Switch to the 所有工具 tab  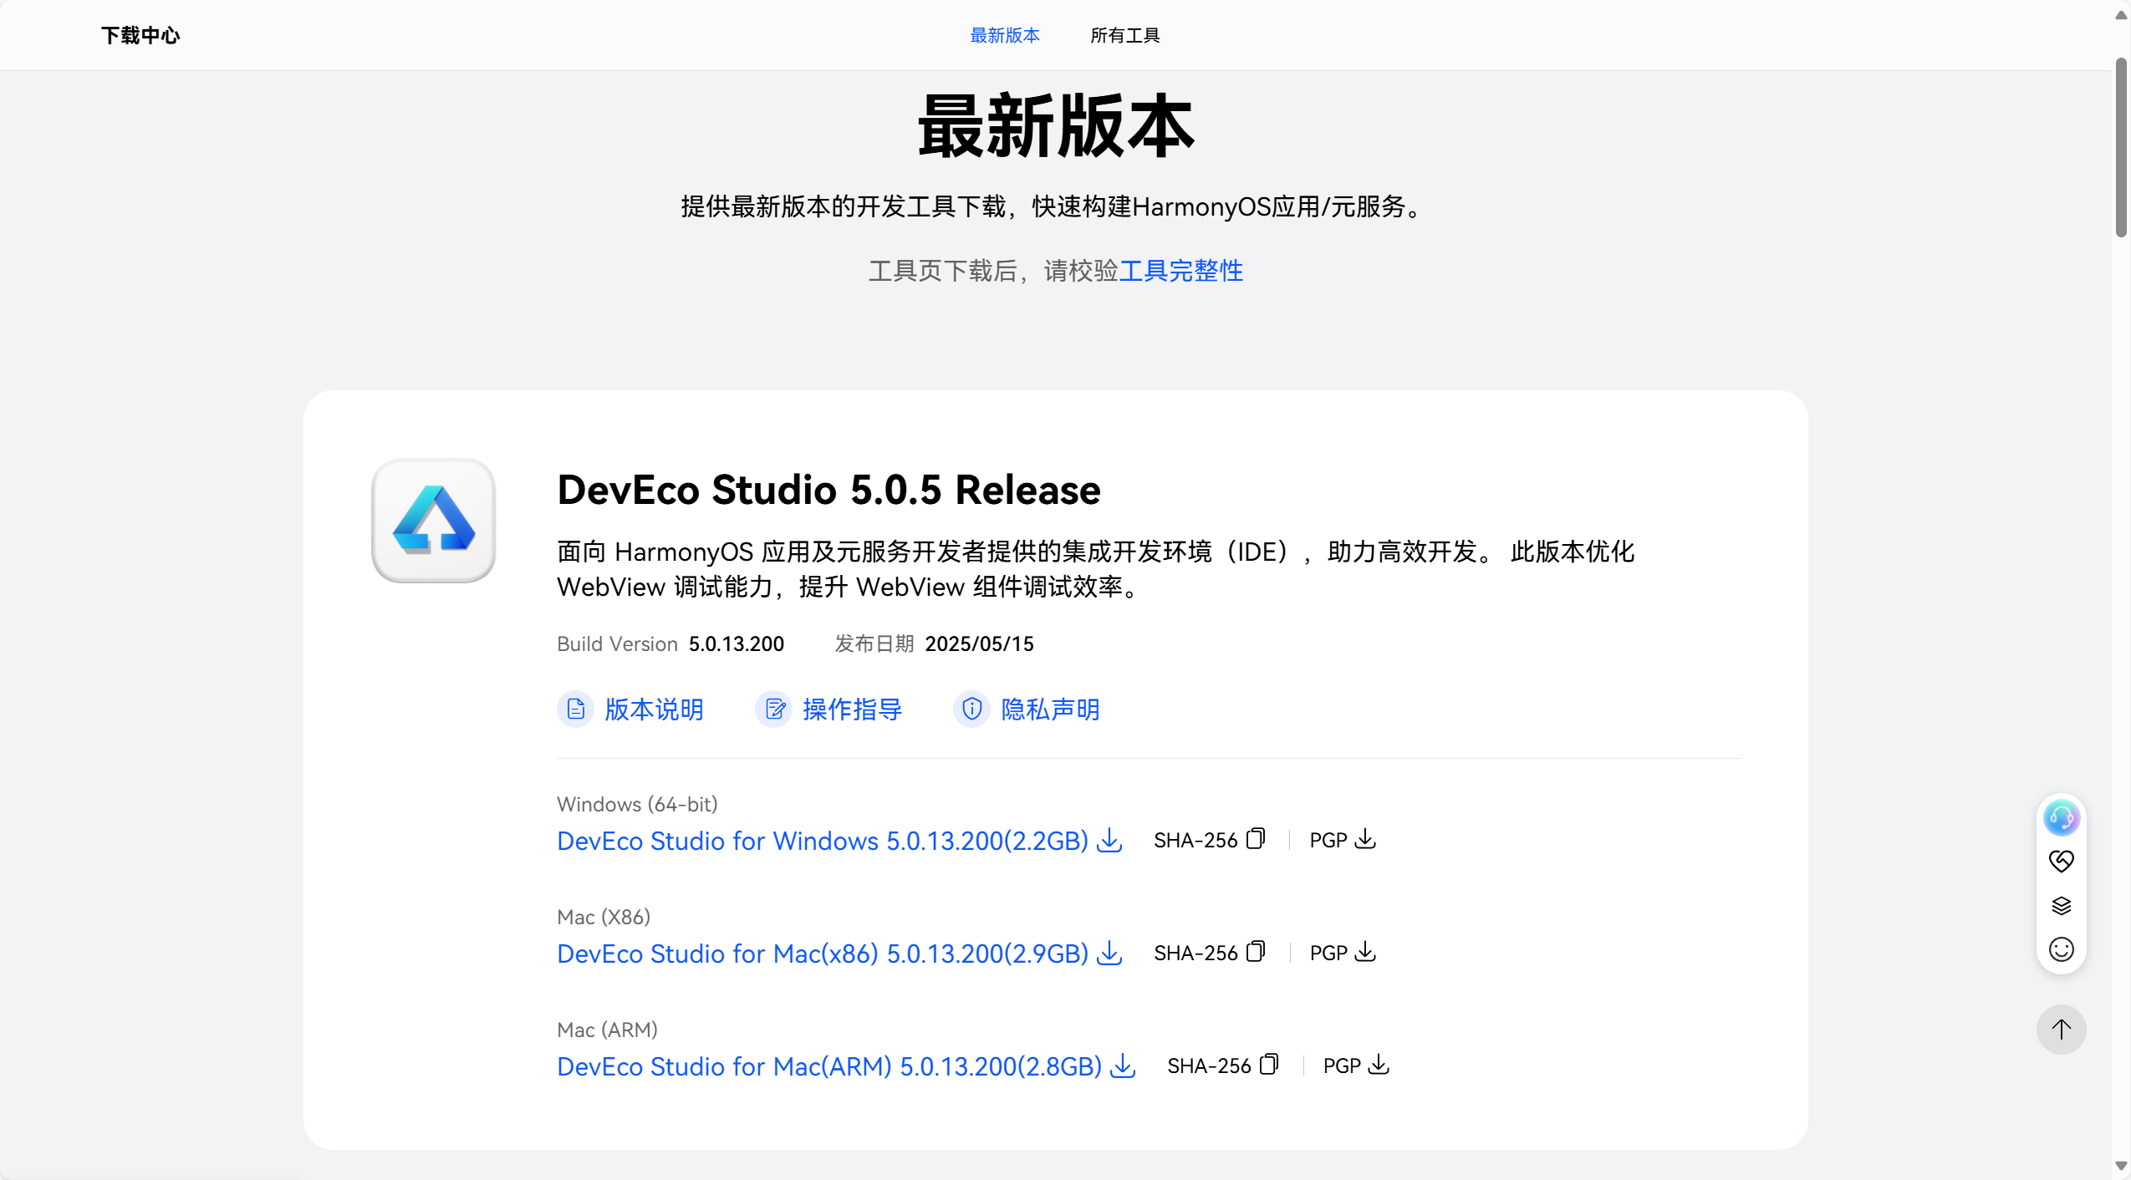(x=1125, y=35)
